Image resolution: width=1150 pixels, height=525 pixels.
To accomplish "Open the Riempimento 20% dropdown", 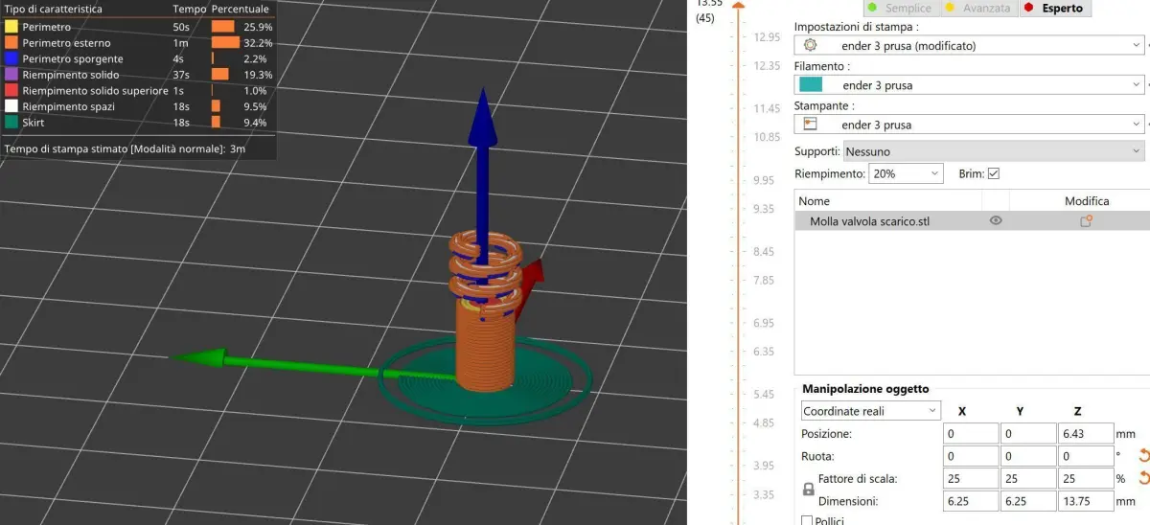I will coord(906,173).
